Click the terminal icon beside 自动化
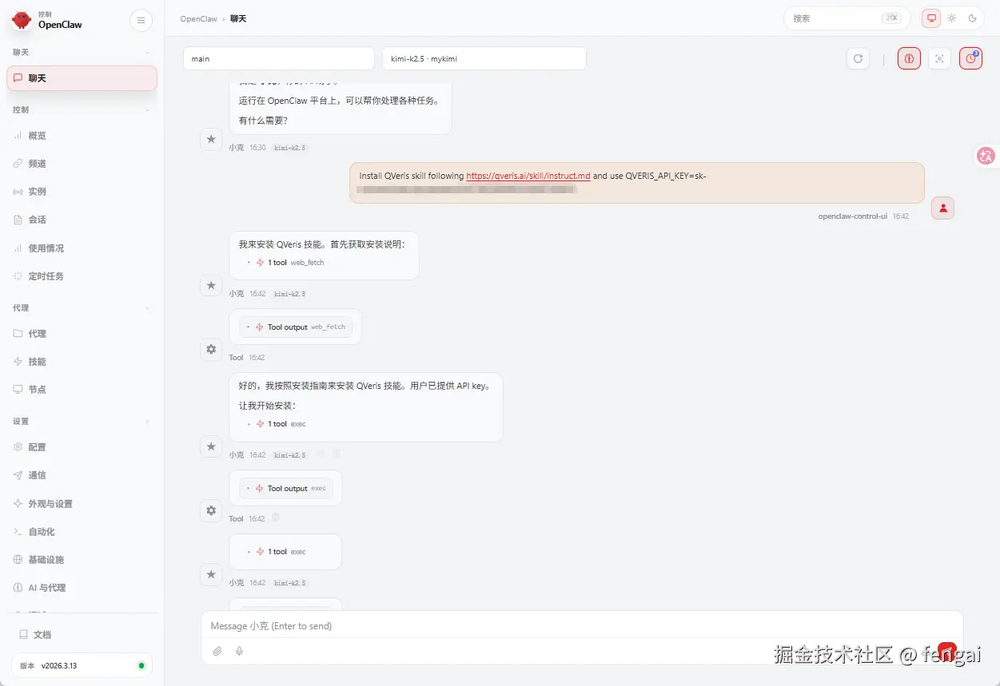The height and width of the screenshot is (686, 1000). [x=18, y=532]
